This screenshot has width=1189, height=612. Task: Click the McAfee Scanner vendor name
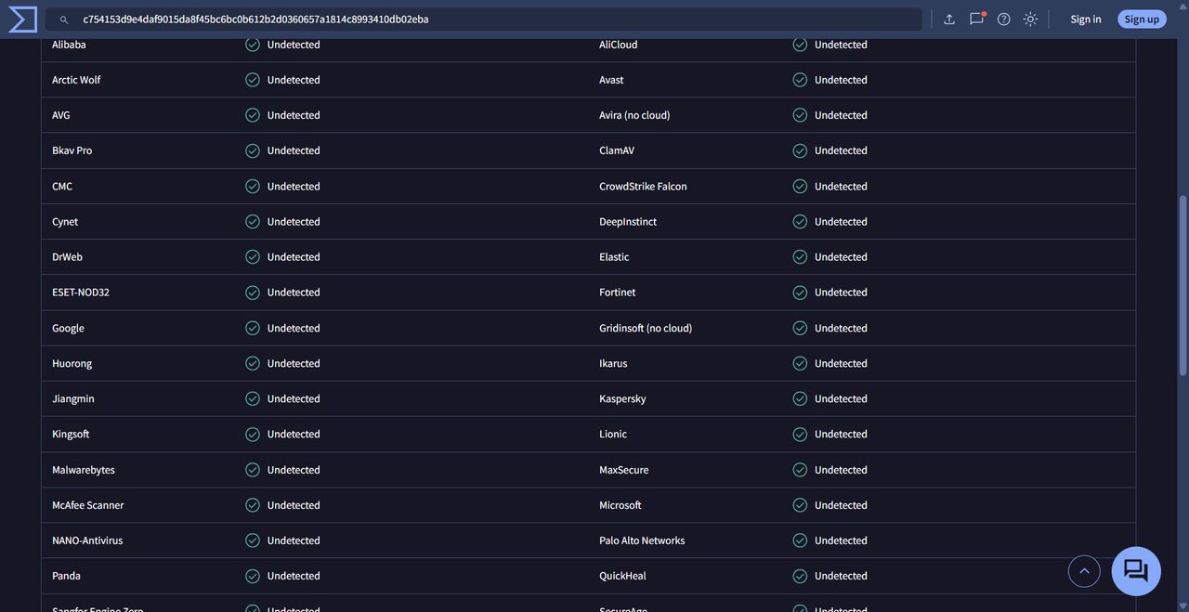(88, 505)
